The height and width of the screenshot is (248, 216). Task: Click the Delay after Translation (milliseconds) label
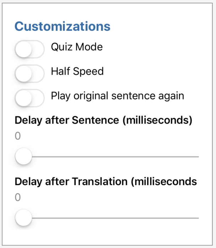[106, 182]
